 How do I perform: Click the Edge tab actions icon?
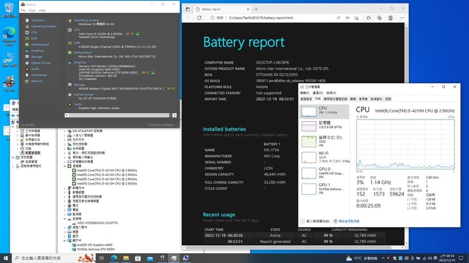pyautogui.click(x=188, y=9)
